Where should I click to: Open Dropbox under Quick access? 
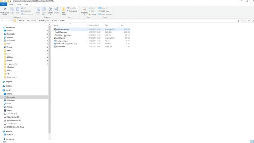10,37
